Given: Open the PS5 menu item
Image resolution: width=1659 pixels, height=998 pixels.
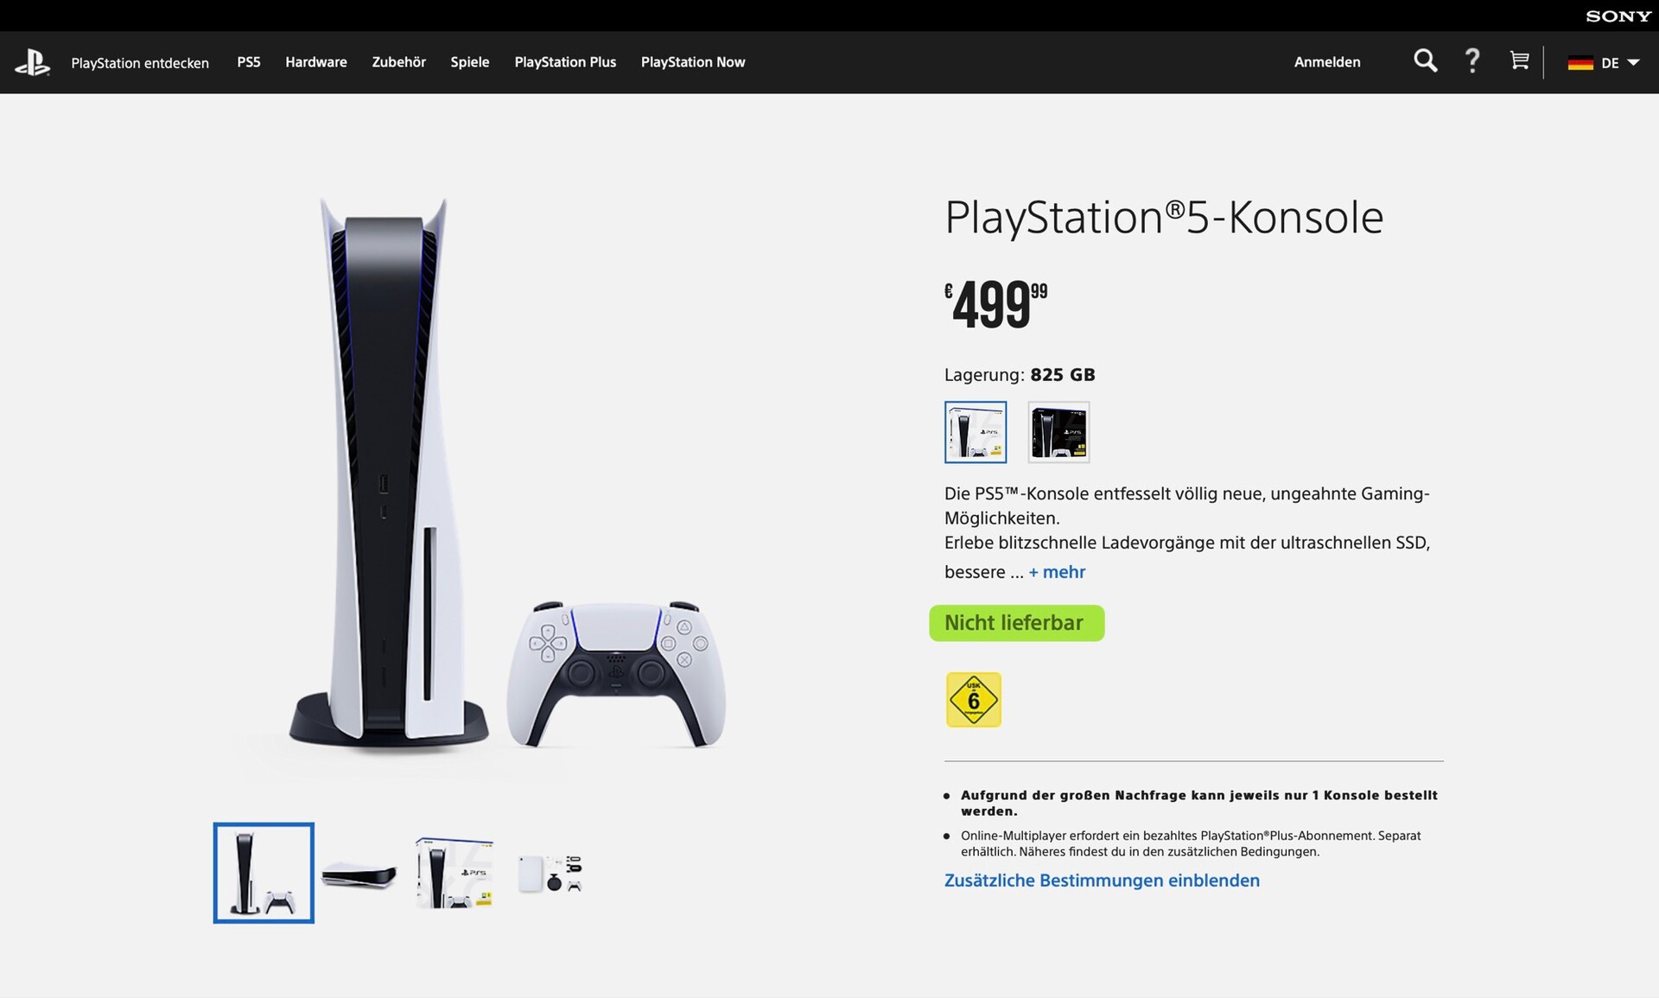Looking at the screenshot, I should (x=249, y=62).
